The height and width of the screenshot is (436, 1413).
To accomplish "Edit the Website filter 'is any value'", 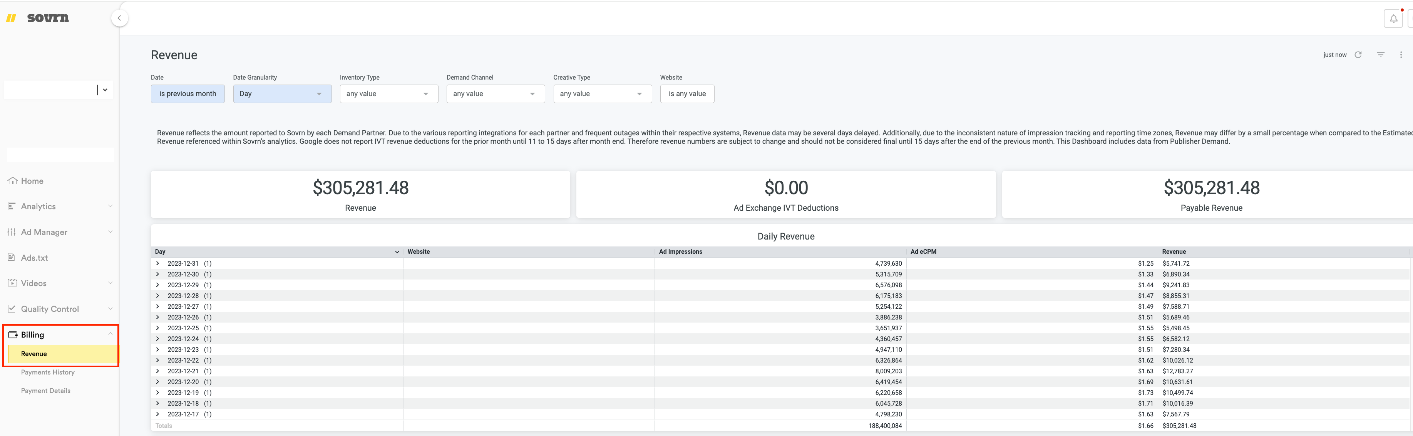I will click(687, 94).
